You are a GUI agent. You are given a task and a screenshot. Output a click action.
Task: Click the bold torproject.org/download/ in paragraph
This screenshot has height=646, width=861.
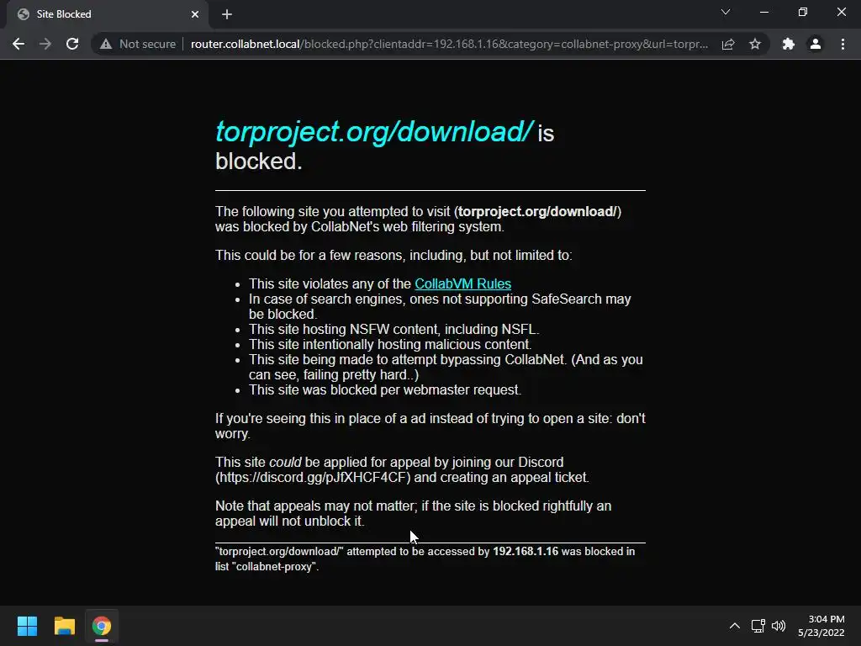537,211
